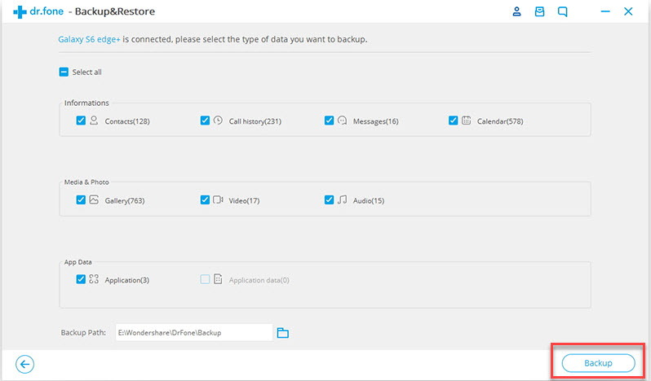Screen dimensions: 651x381
Task: Click the Backup Path input field
Action: click(194, 332)
